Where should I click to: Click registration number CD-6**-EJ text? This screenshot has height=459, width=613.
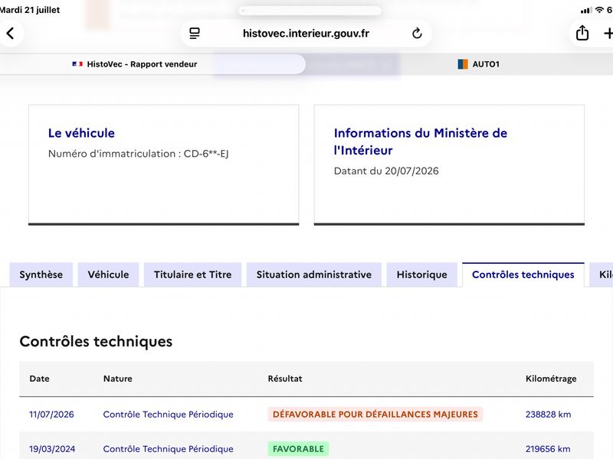point(206,154)
